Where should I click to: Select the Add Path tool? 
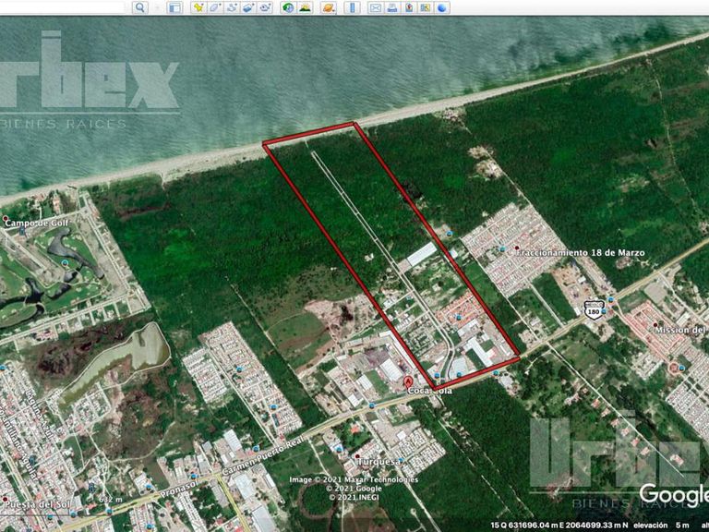point(232,7)
